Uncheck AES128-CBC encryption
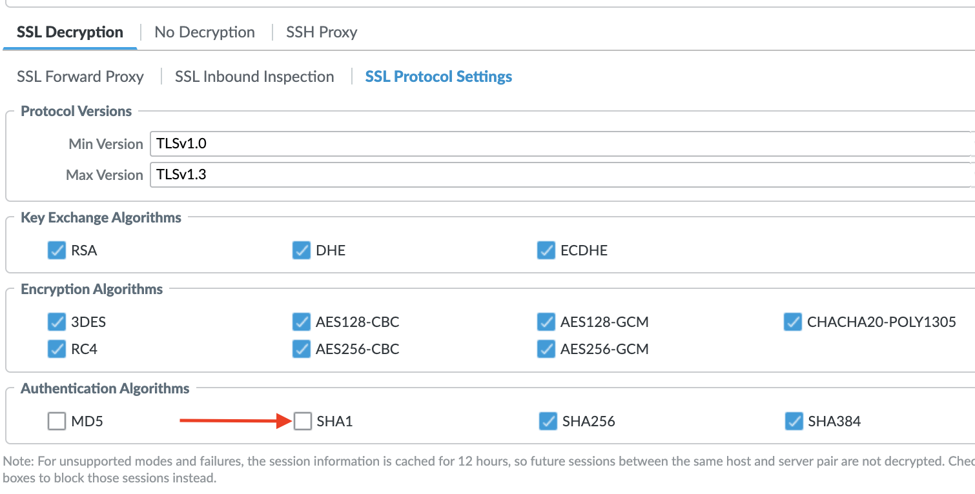The height and width of the screenshot is (494, 975). (x=302, y=322)
